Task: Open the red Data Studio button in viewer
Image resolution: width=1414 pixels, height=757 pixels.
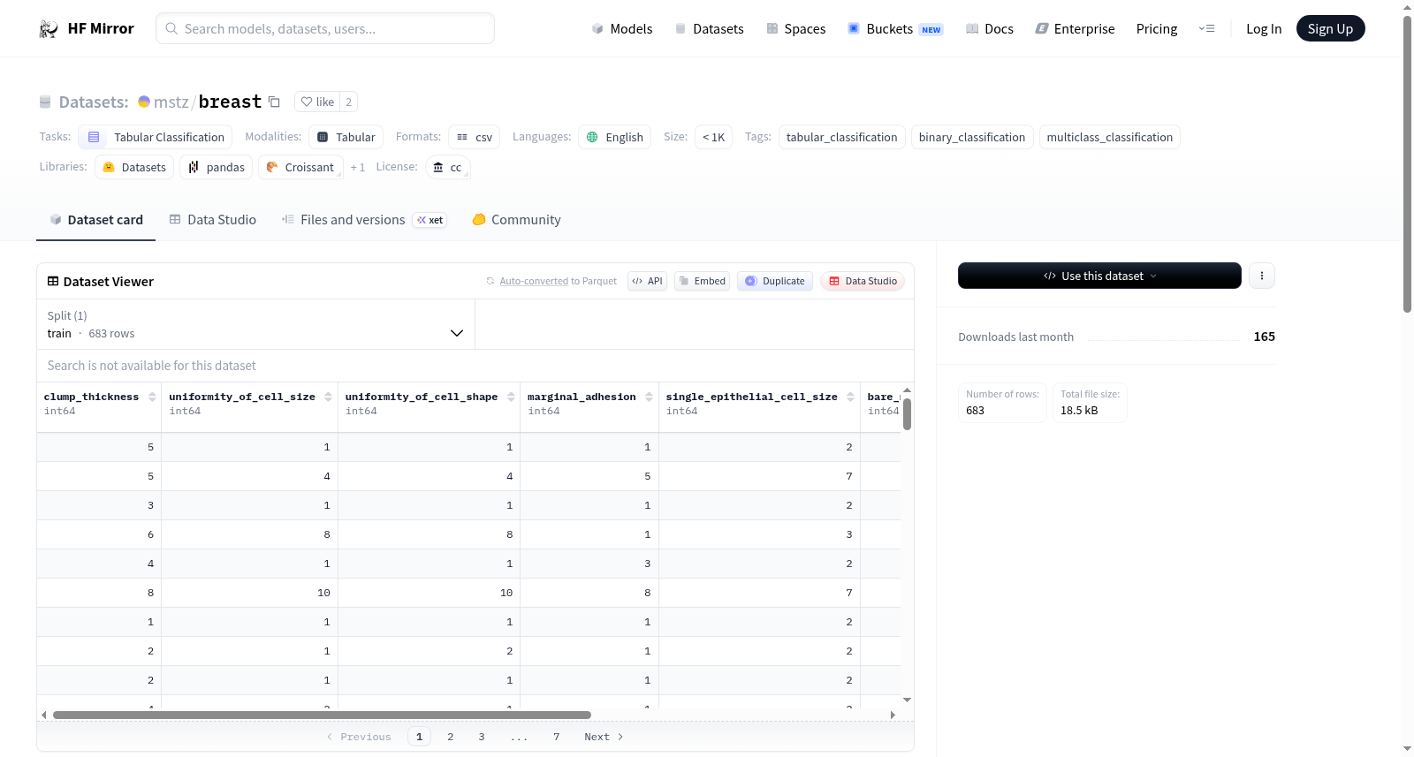Action: [x=863, y=281]
